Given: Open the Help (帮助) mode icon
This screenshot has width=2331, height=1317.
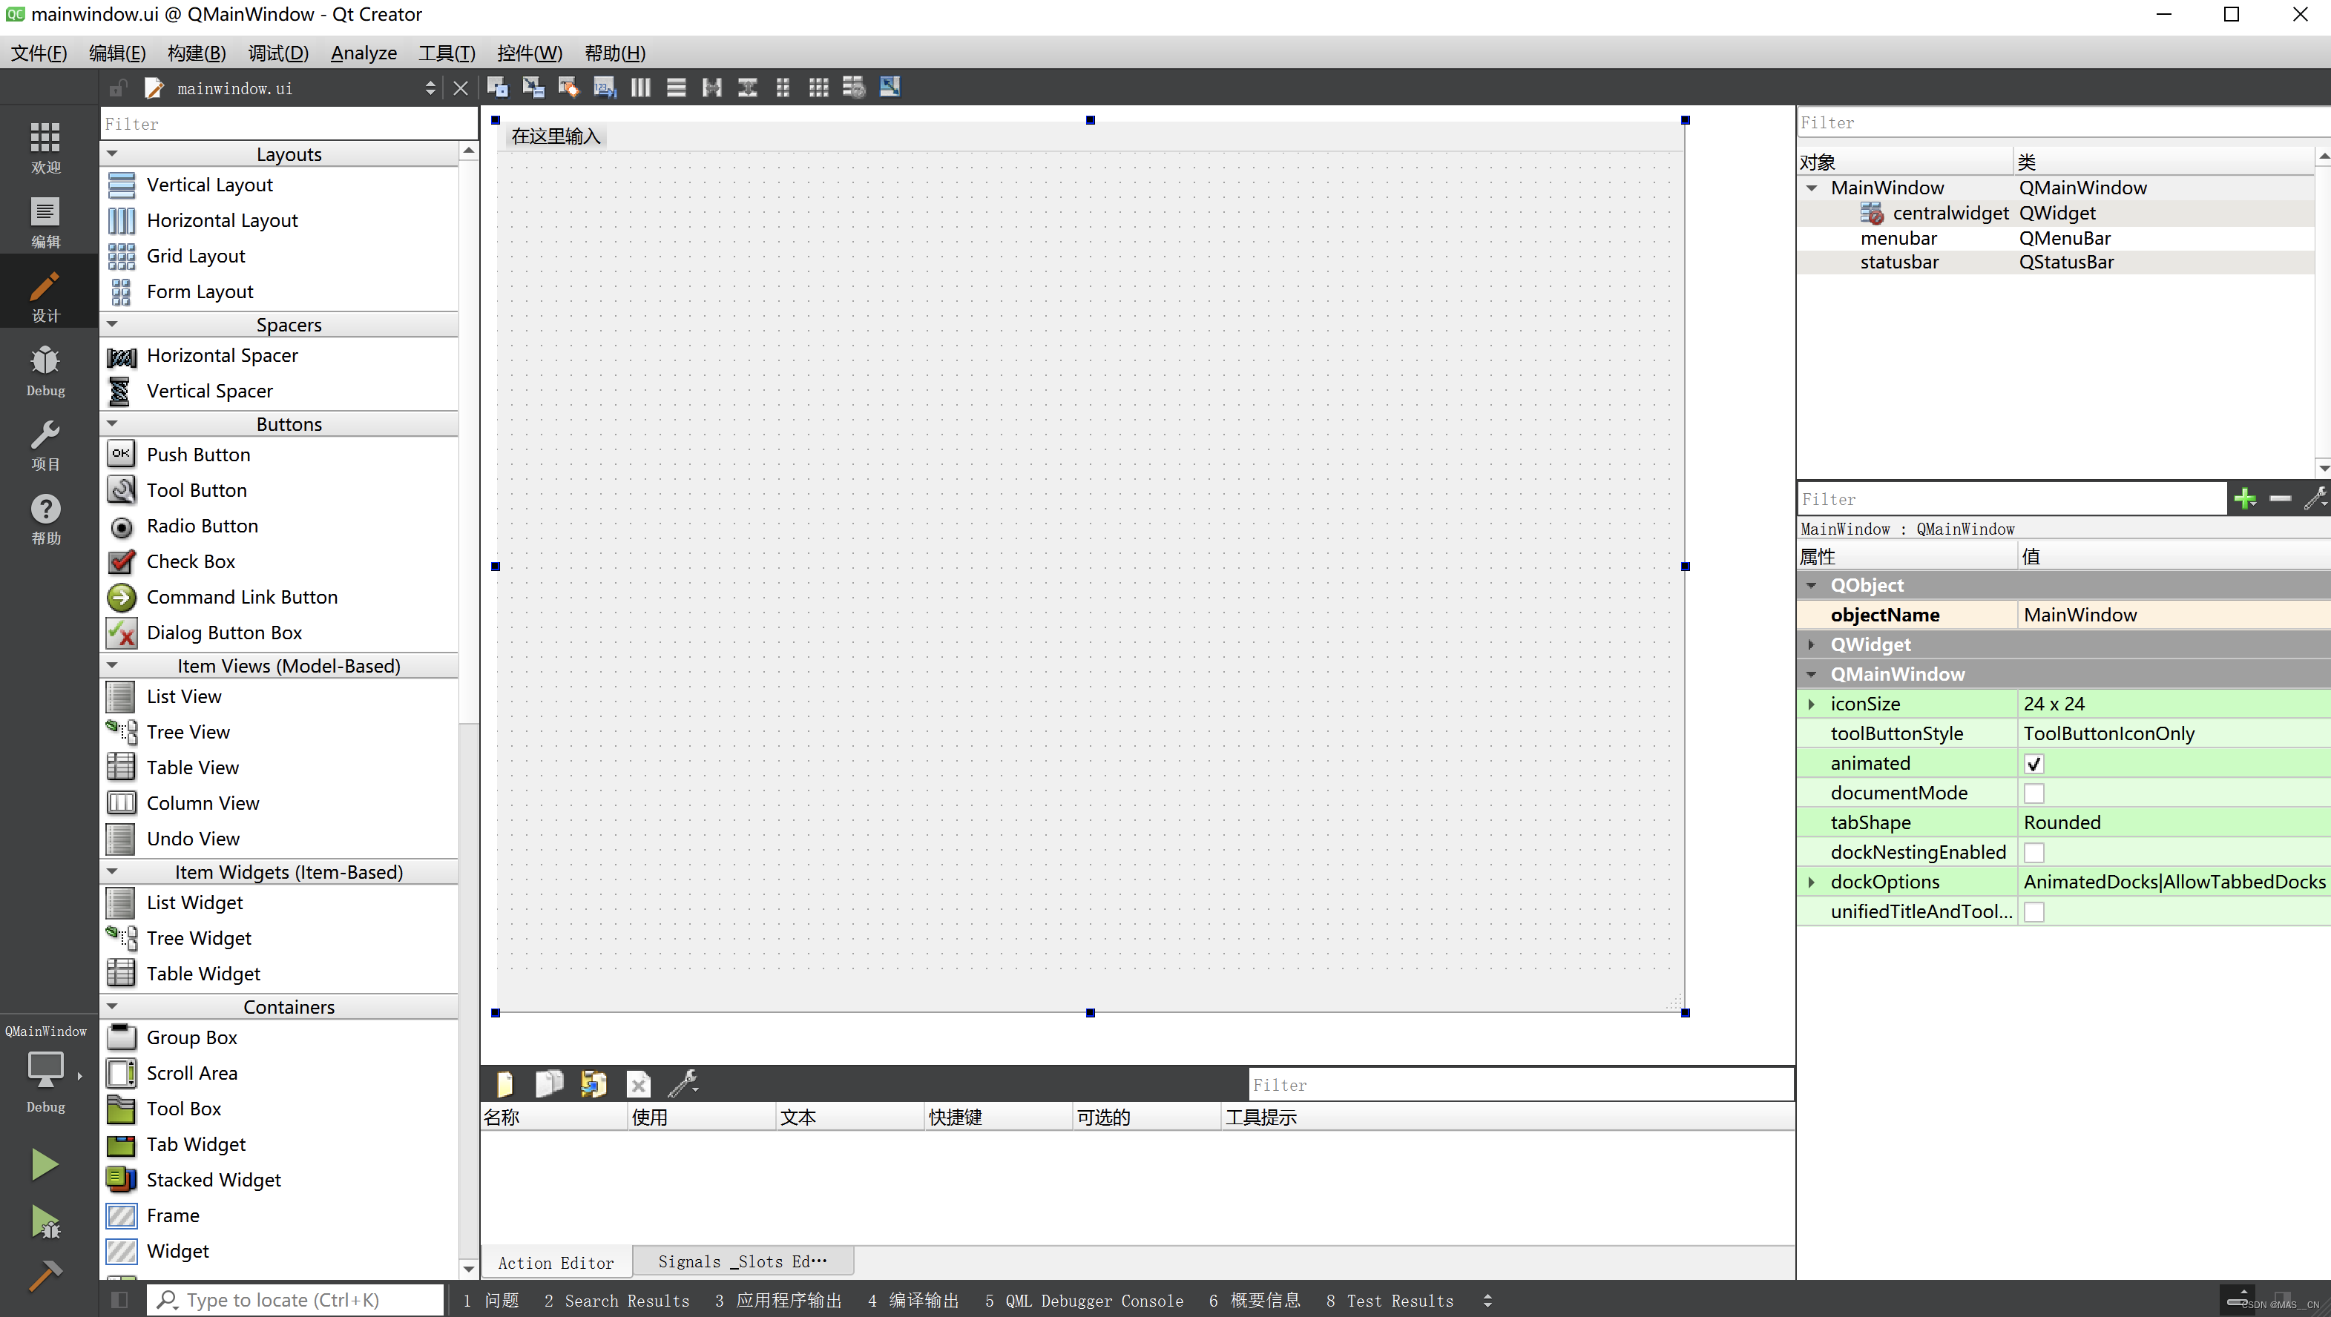Looking at the screenshot, I should pyautogui.click(x=45, y=518).
